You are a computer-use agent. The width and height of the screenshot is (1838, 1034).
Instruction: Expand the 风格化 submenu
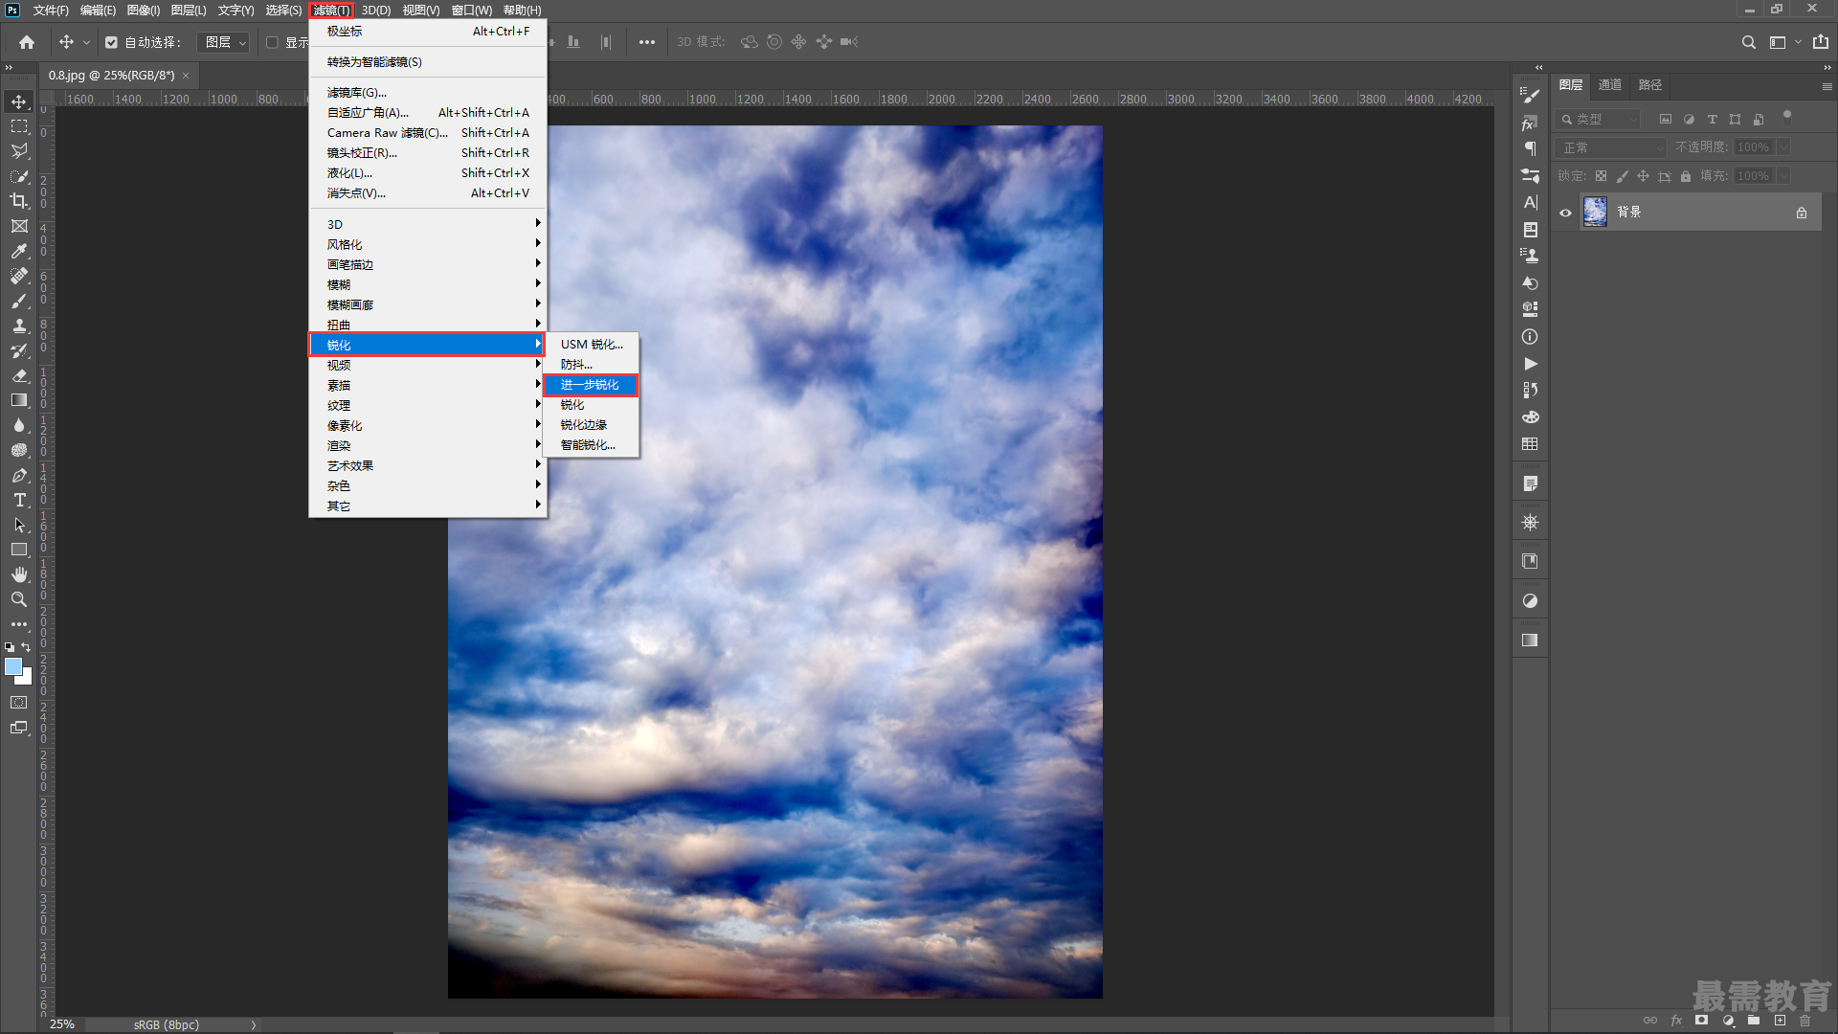(x=427, y=245)
